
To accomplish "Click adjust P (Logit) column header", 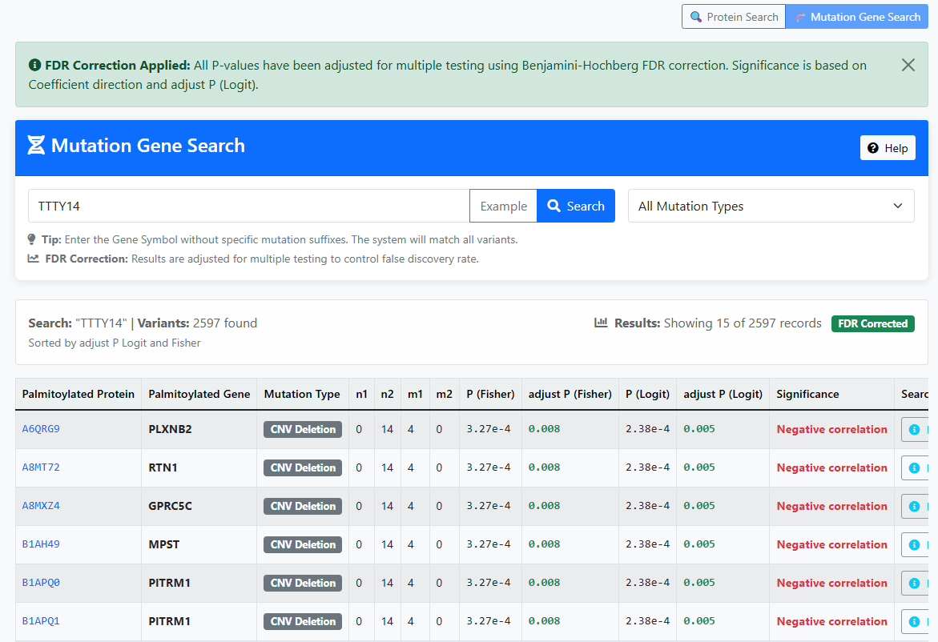I will pos(723,394).
